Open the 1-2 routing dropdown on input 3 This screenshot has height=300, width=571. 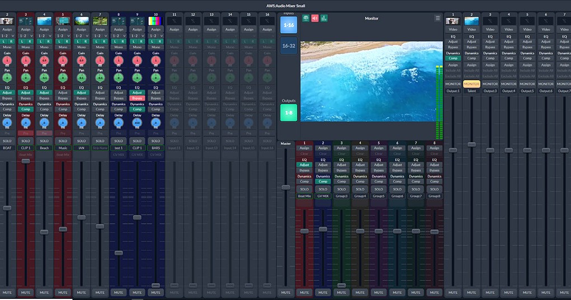pos(26,36)
